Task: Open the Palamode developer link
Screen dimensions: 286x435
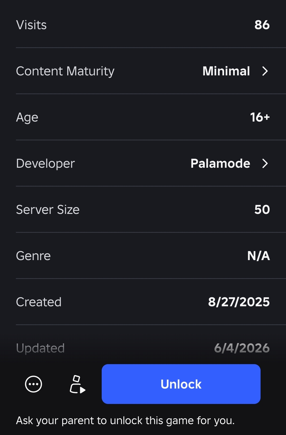Action: click(220, 163)
